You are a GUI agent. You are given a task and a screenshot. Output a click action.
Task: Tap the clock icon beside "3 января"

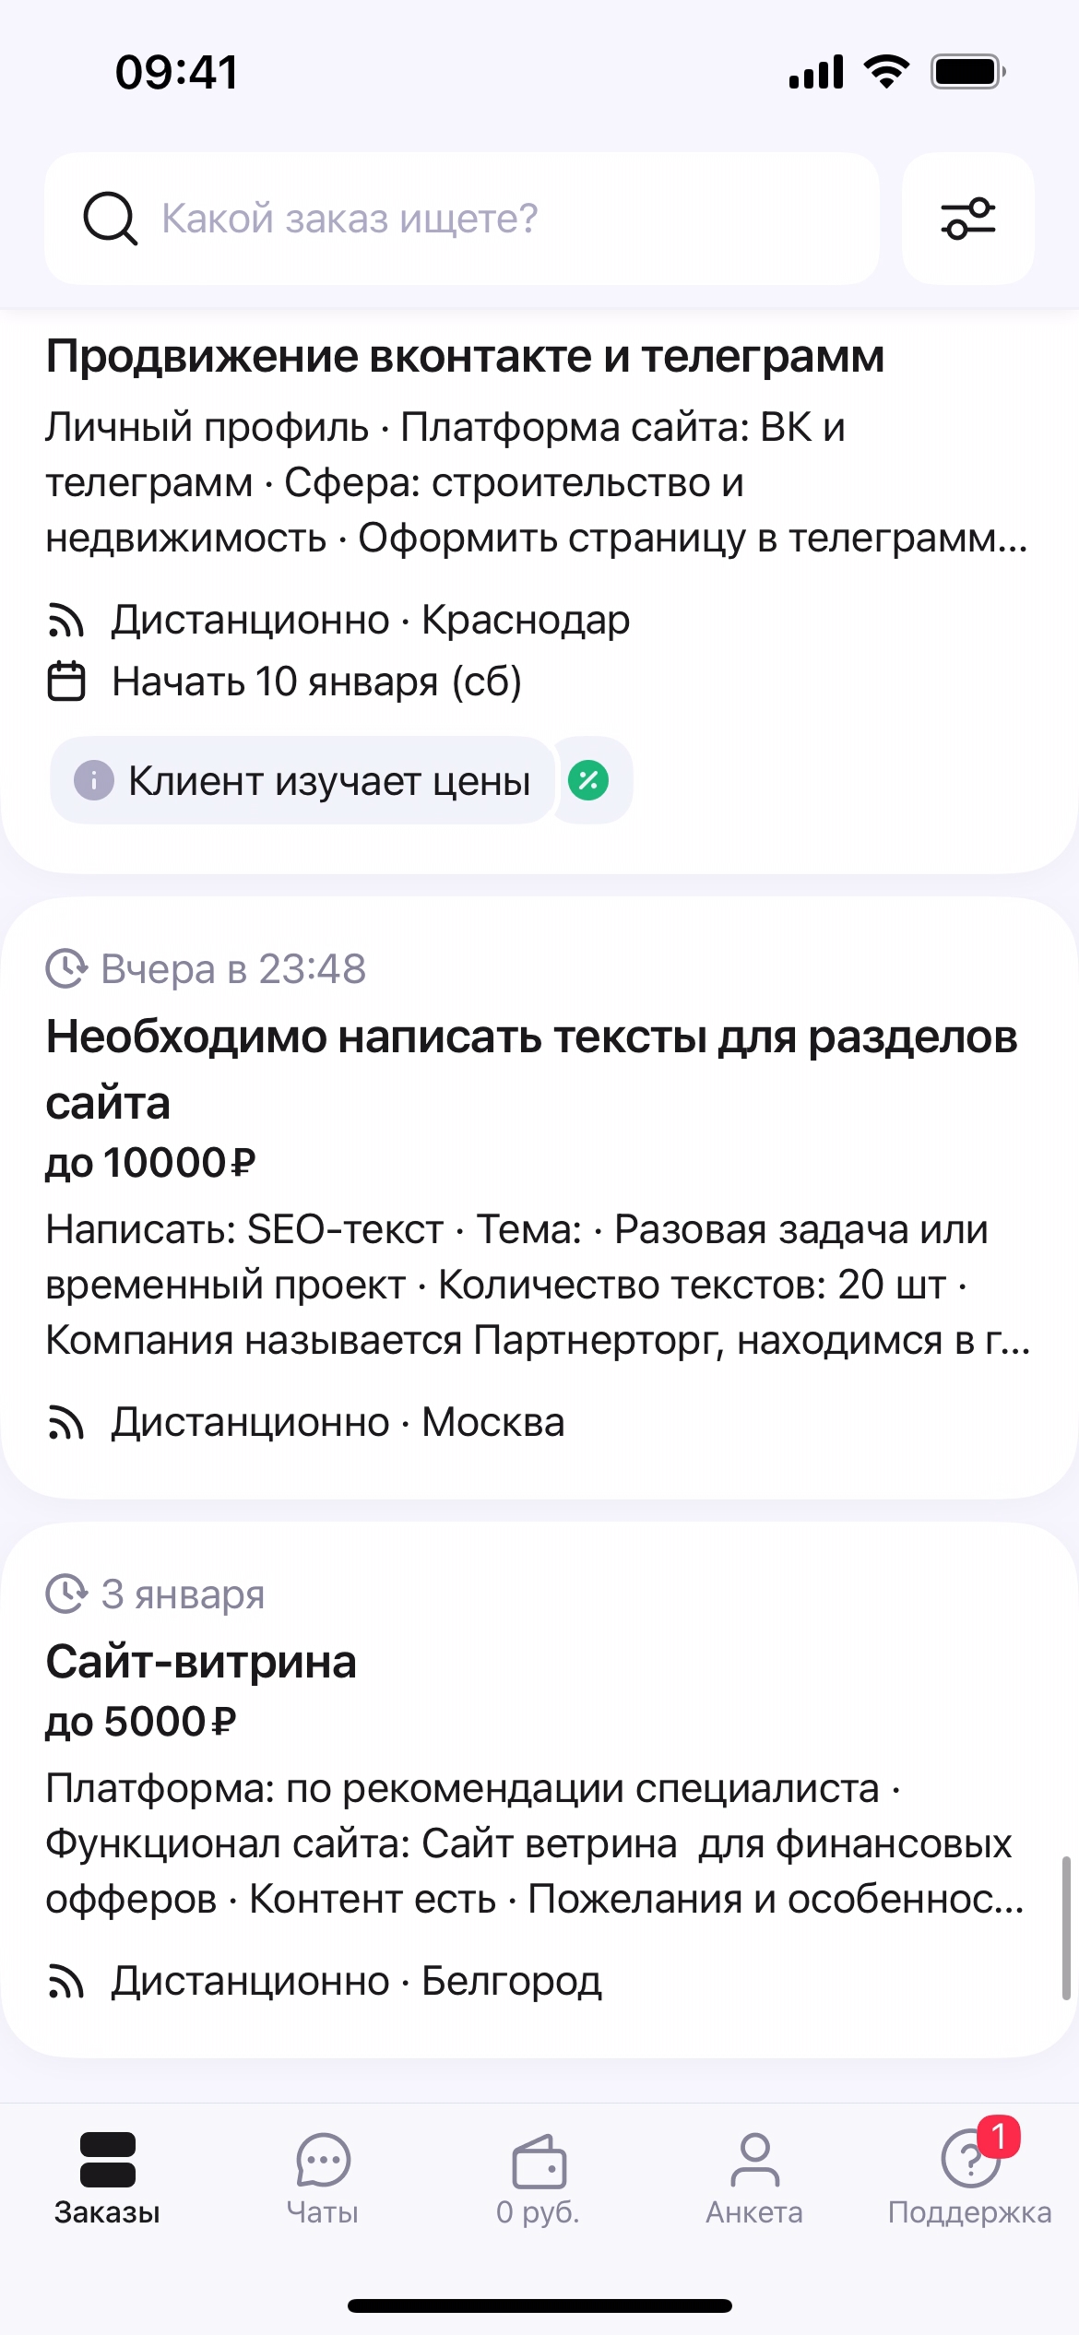tap(66, 1594)
